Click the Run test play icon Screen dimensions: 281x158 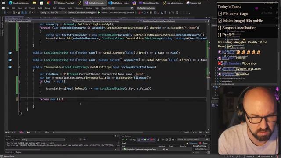click(126, 140)
